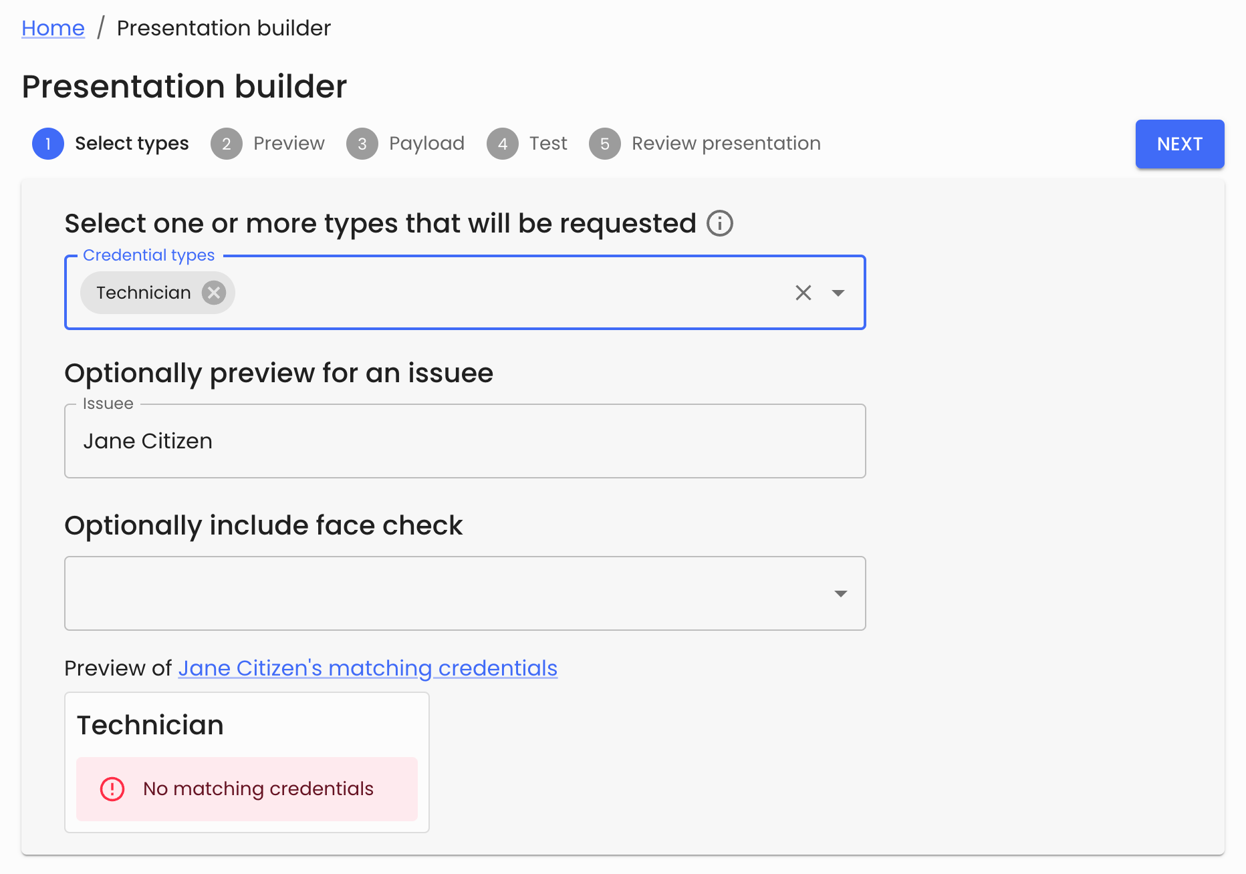Screen dimensions: 1246x874
Task: Expand the Credential types dropdown
Action: coord(838,293)
